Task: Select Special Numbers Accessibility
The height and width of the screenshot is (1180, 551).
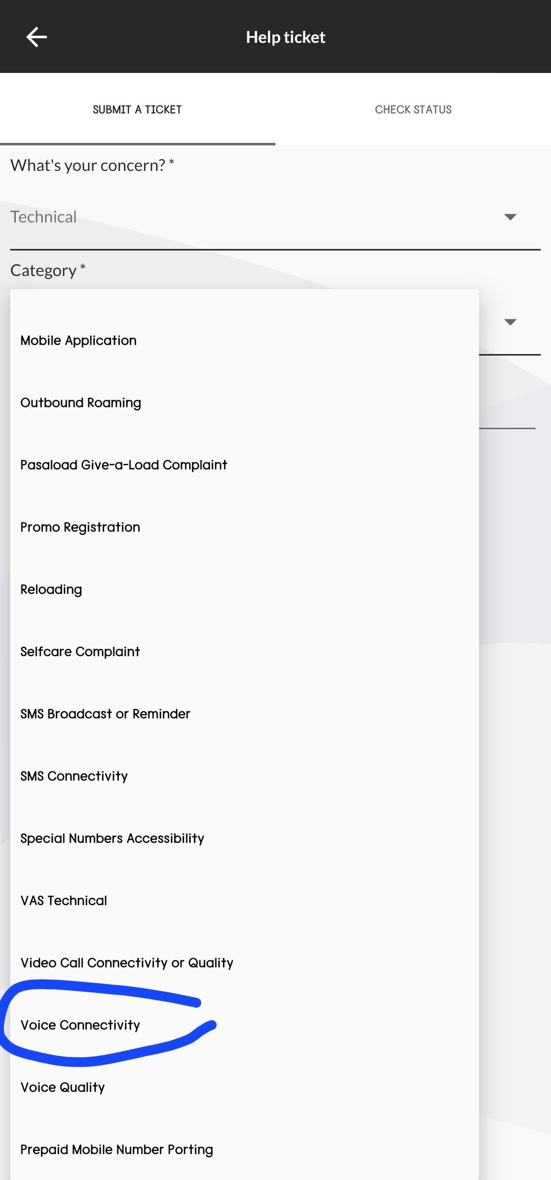Action: click(112, 838)
